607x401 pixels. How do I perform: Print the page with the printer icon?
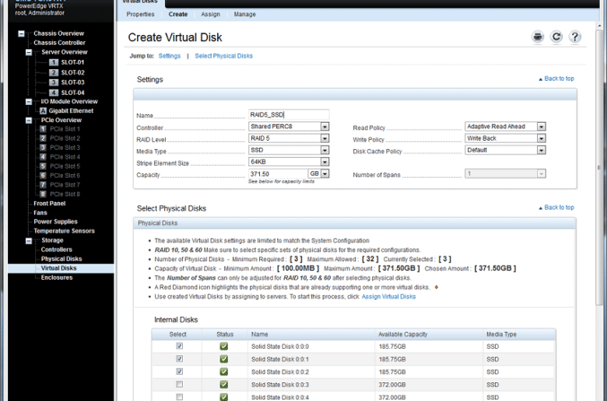tap(538, 37)
